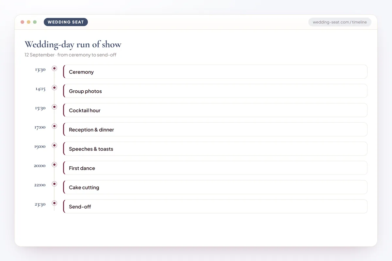This screenshot has width=392, height=261.
Task: Click the WEDDING SEAT brand badge
Action: [66, 22]
